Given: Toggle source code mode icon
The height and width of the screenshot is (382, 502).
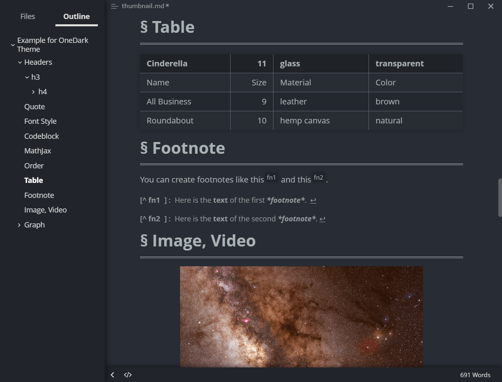Looking at the screenshot, I should (x=128, y=375).
